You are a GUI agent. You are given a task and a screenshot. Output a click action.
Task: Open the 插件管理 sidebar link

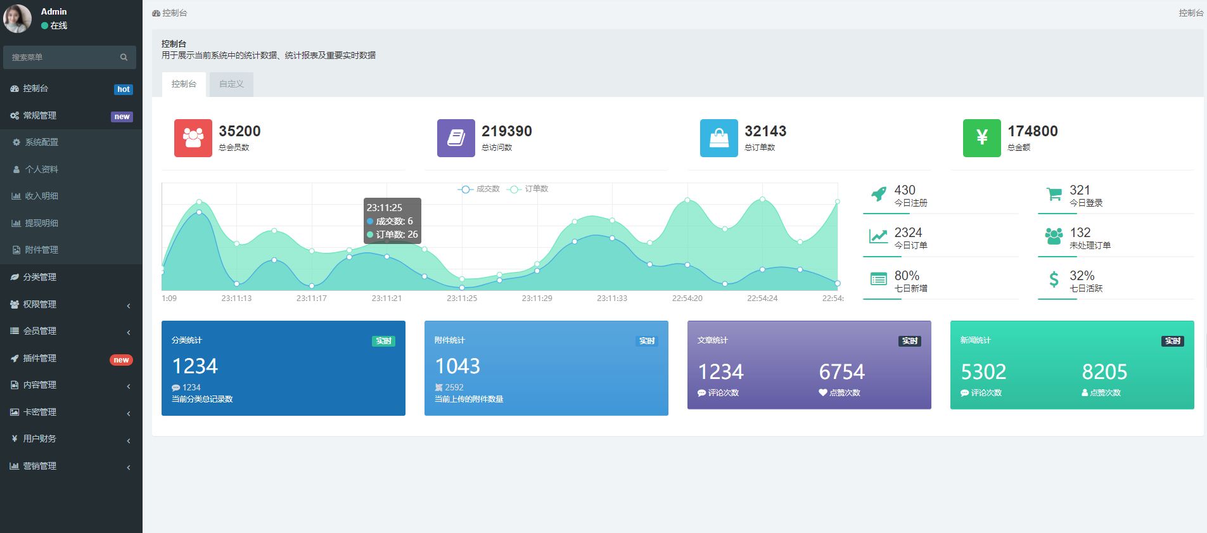[x=40, y=358]
